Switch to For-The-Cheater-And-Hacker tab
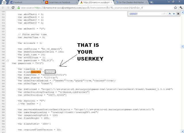This screenshot has height=133, width=184. (x=131, y=2)
